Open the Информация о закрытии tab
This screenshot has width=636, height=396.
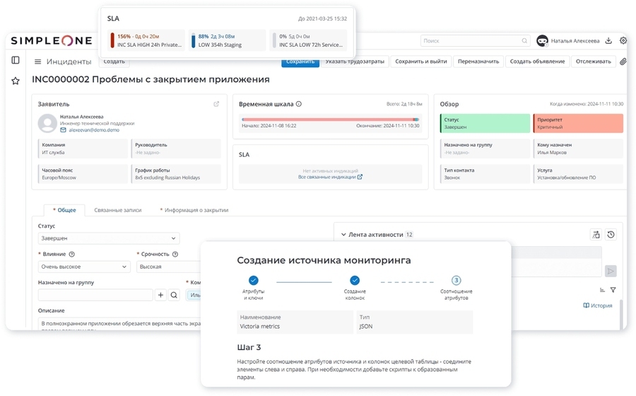196,210
